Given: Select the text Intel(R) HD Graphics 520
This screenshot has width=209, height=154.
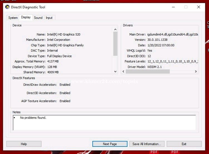Looking at the screenshot, I should [x=64, y=34].
